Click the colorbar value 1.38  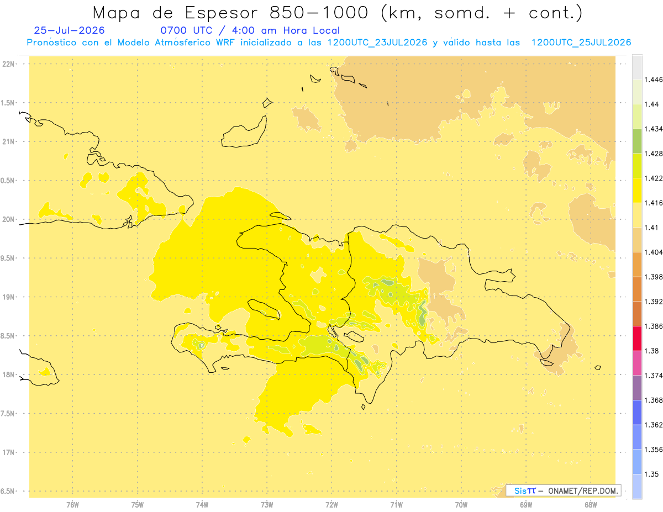tap(651, 351)
